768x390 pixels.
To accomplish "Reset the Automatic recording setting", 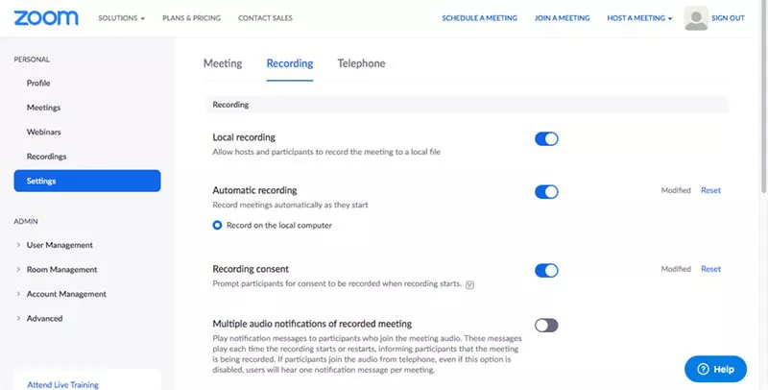I will pos(710,190).
